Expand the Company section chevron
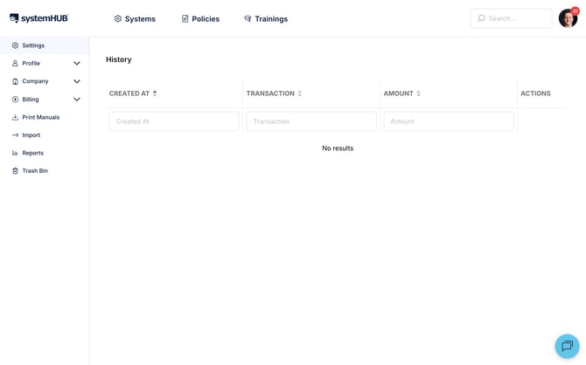Screen dimensions: 586x365 (77, 81)
